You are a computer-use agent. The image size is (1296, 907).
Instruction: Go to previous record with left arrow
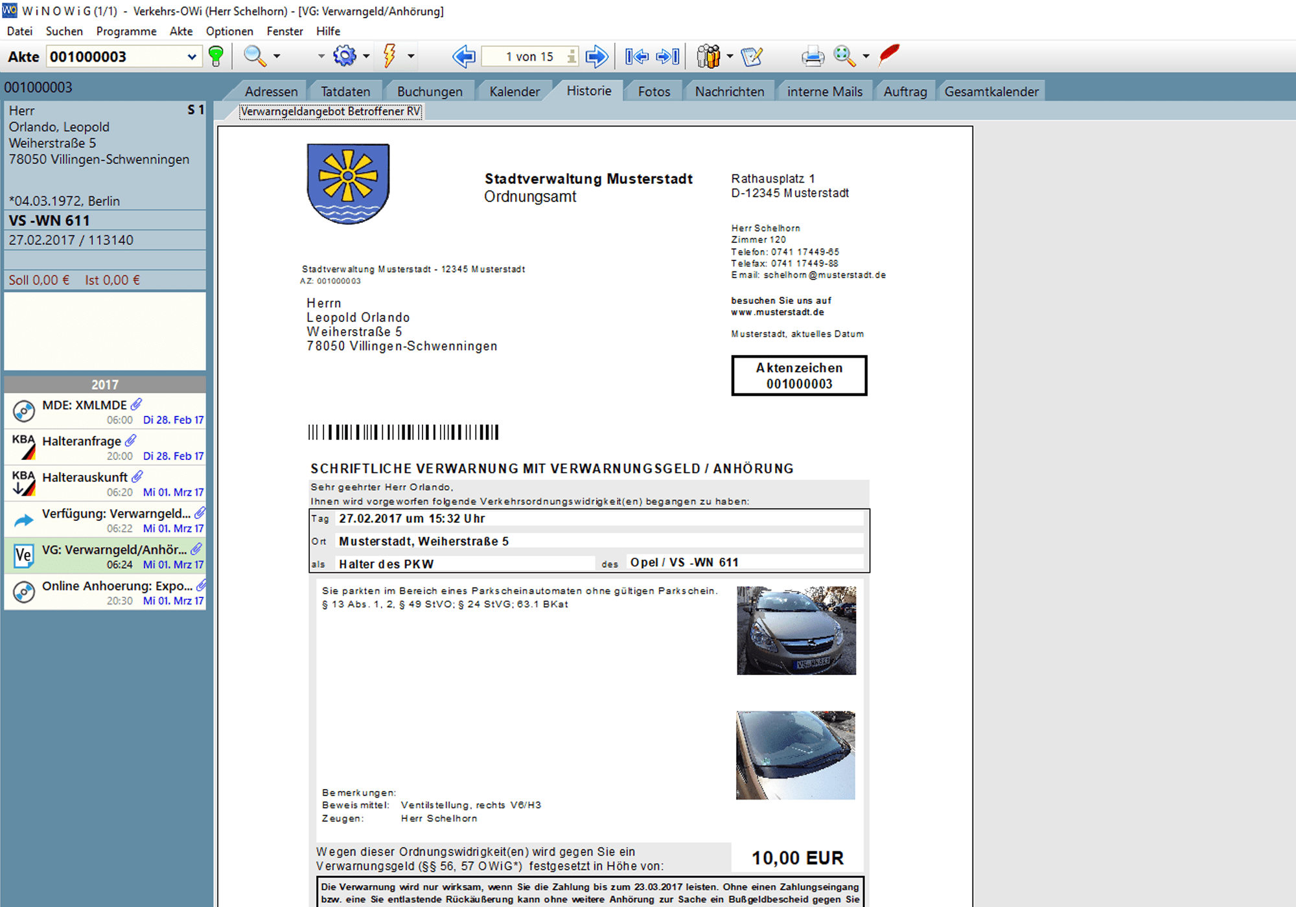tap(464, 56)
